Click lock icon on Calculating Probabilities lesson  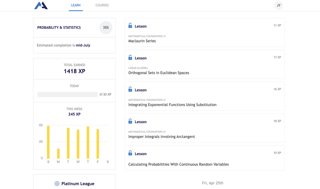(130, 153)
